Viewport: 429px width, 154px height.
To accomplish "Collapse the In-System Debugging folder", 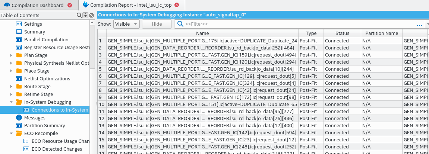I will coord(11,102).
